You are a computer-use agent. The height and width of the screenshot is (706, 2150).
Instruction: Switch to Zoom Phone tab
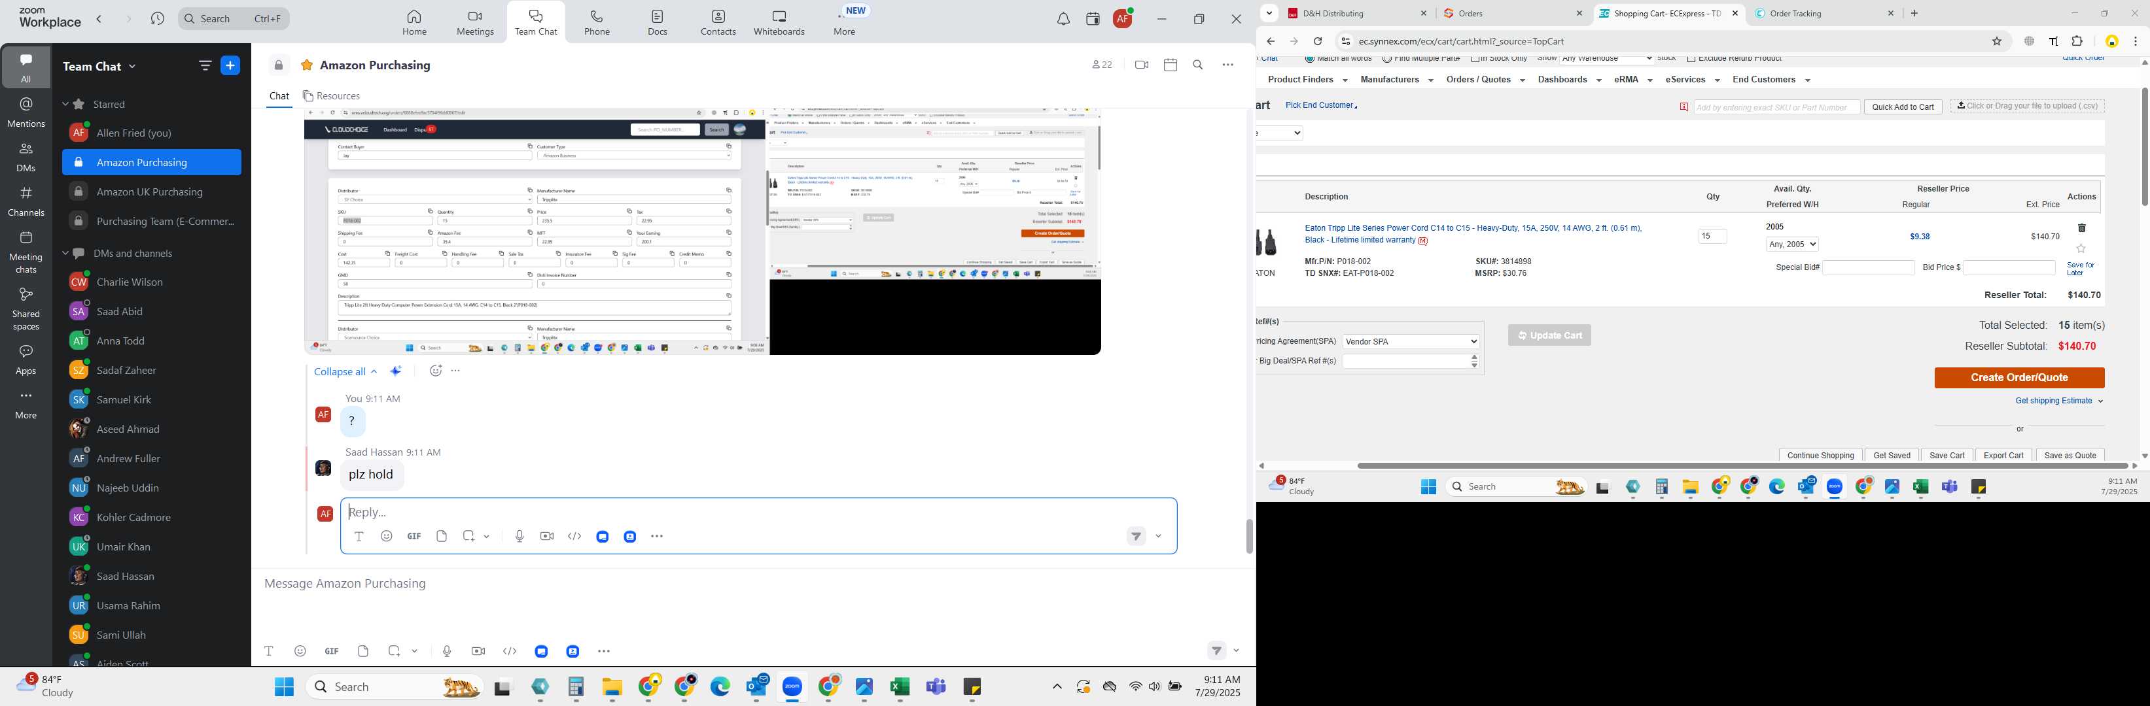coord(597,22)
